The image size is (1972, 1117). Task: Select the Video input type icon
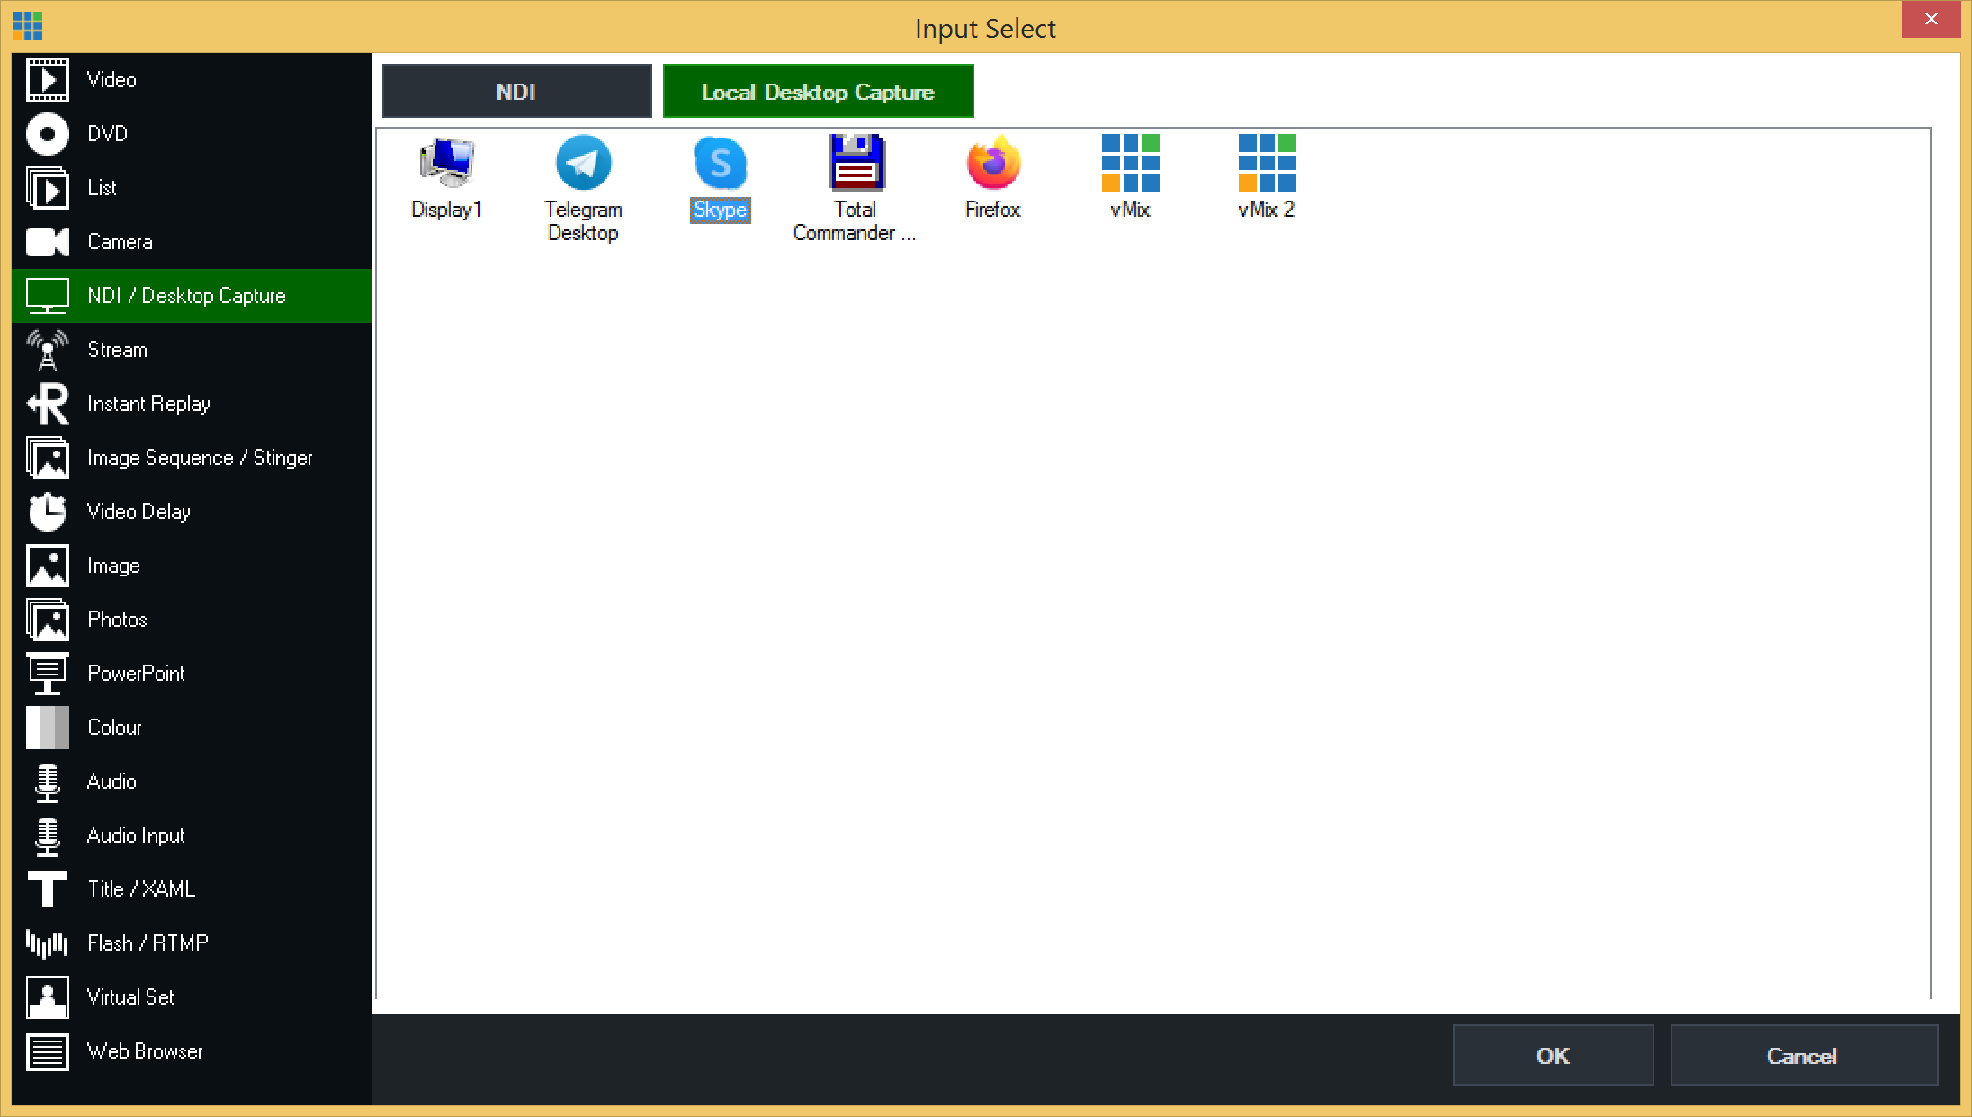48,80
